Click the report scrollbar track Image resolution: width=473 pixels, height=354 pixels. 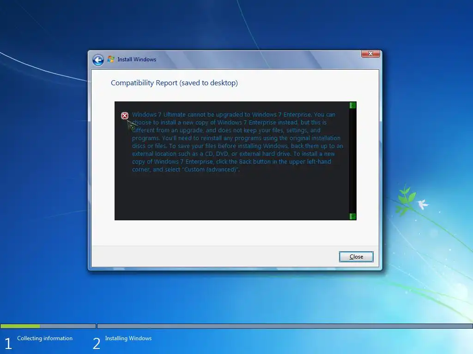(352, 161)
